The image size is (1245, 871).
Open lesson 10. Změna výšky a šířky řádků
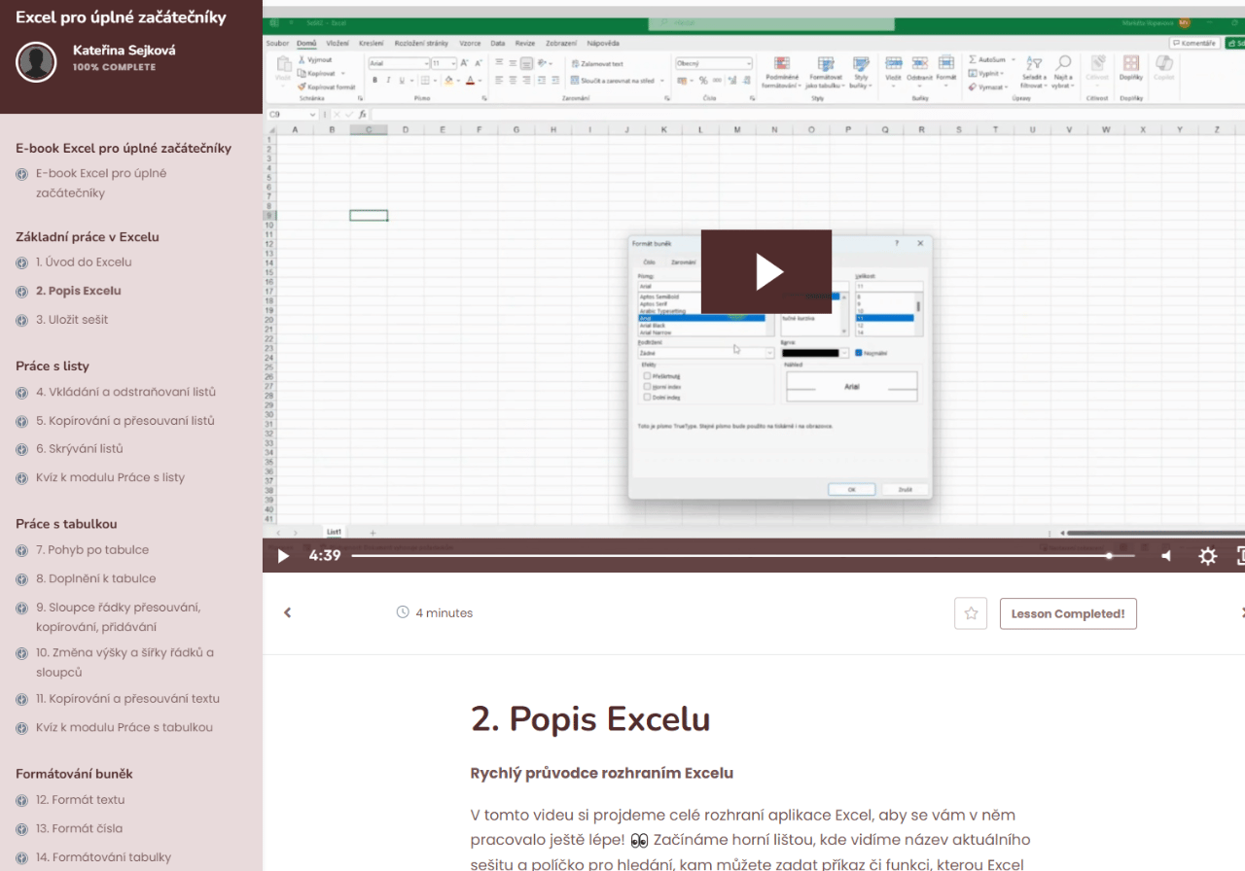[124, 662]
